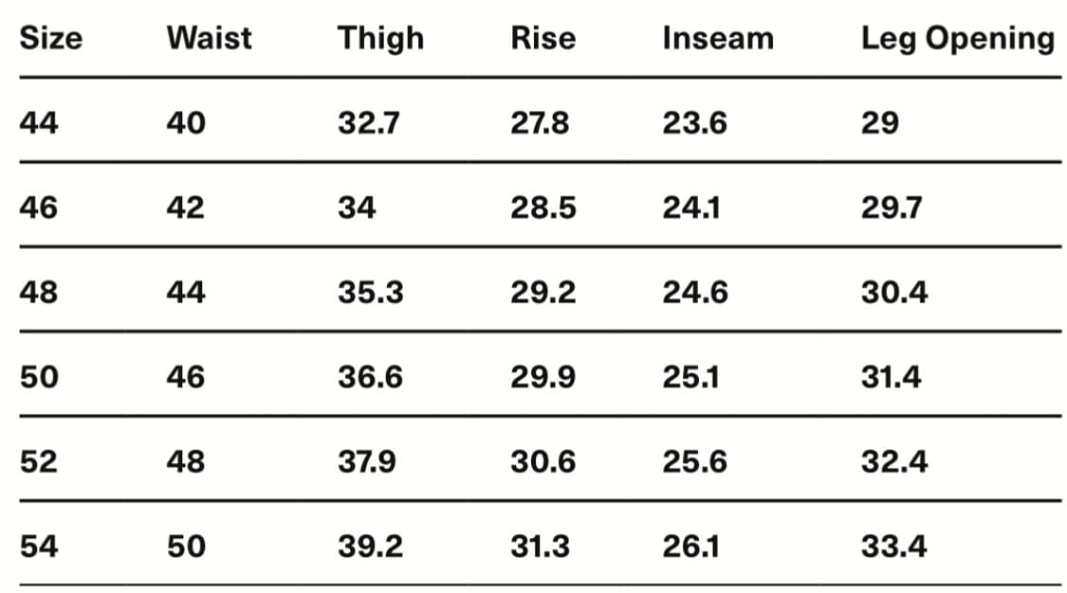Click size 48 in Size column
The width and height of the screenshot is (1067, 593).
click(39, 292)
